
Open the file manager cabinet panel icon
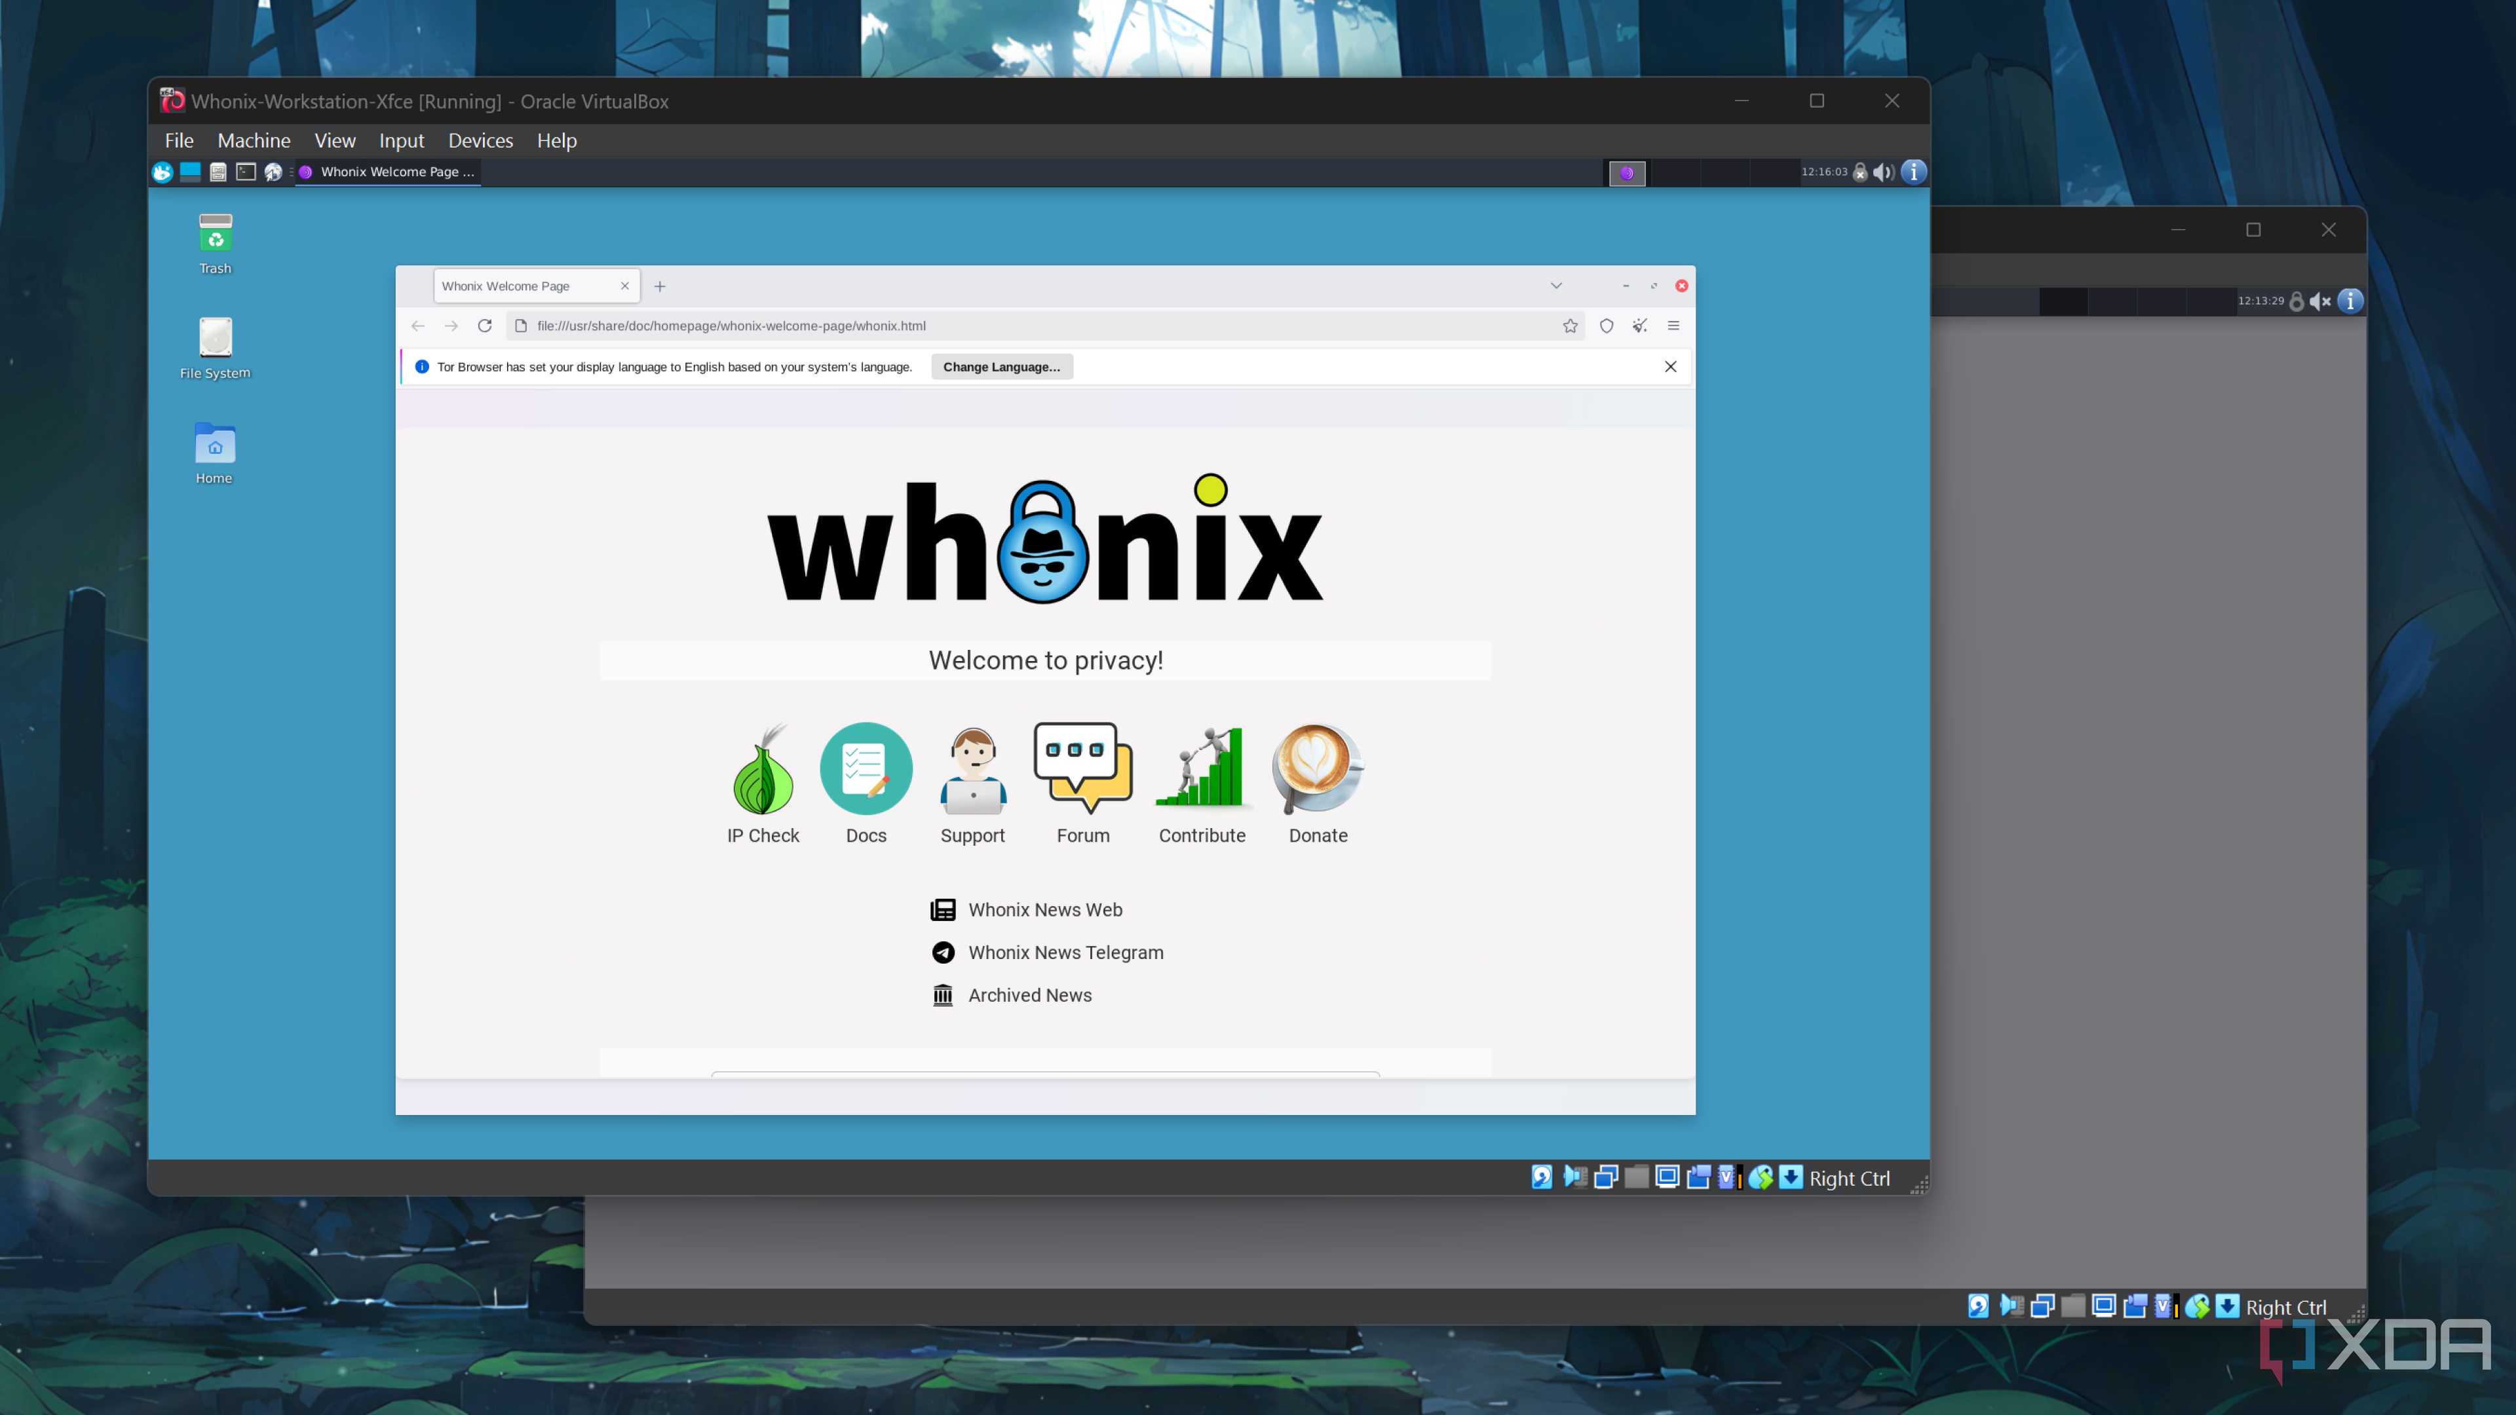coord(218,173)
